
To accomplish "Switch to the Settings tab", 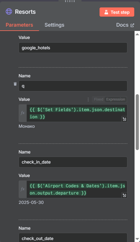I will tap(55, 25).
